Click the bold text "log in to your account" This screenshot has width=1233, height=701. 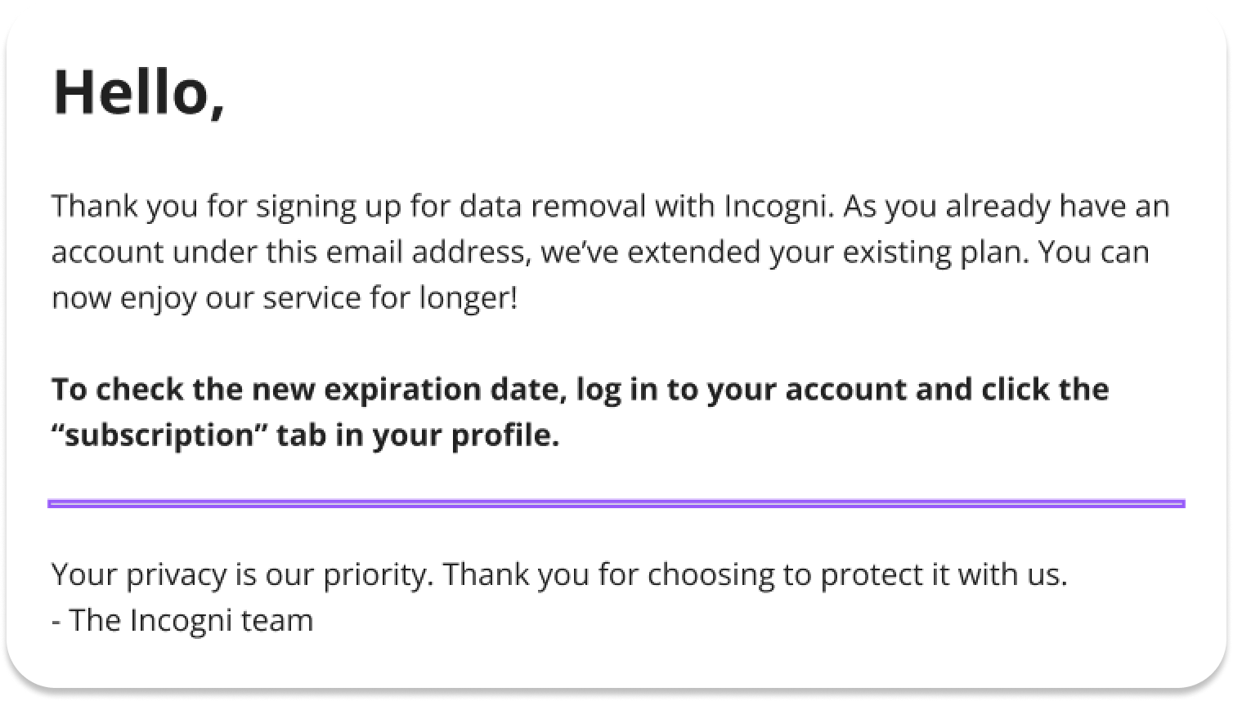(741, 389)
